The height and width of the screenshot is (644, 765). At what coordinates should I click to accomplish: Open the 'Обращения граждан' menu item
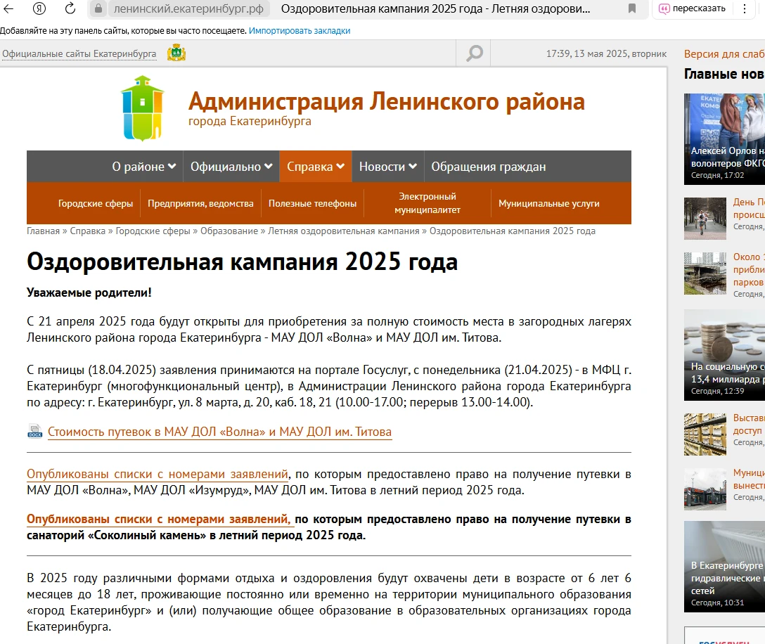click(488, 167)
